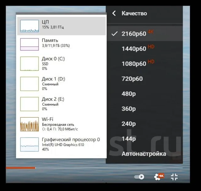Click the GPU 0 usage graph thumbnail

(29, 144)
